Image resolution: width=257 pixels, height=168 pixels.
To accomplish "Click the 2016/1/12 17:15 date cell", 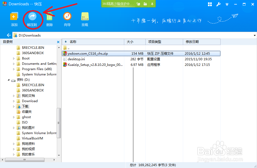I will [x=197, y=65].
